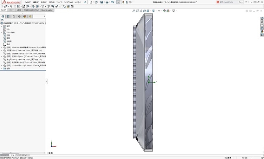Open Edit Appearance in heads-up view toolbar
The height and width of the screenshot is (159, 264).
[x=164, y=11]
